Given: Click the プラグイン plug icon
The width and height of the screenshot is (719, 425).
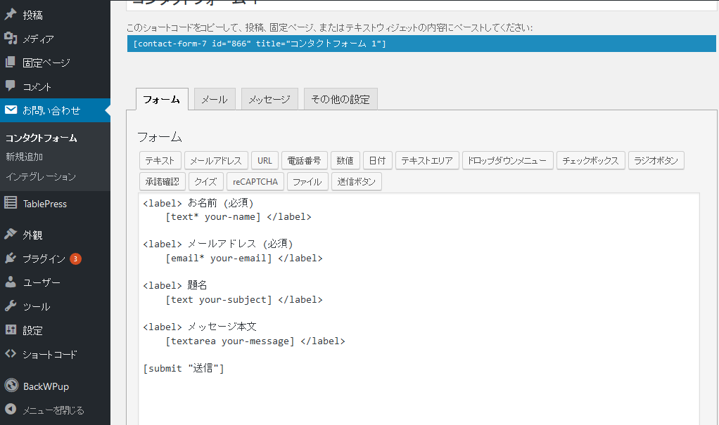Looking at the screenshot, I should click(11, 259).
